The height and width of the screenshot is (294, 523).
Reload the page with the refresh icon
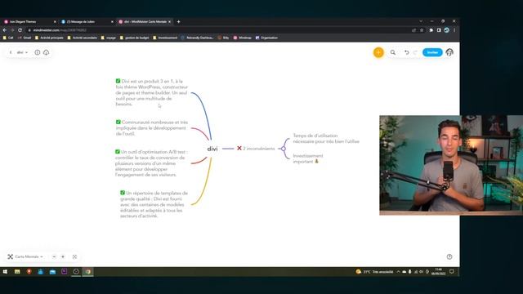[20, 30]
